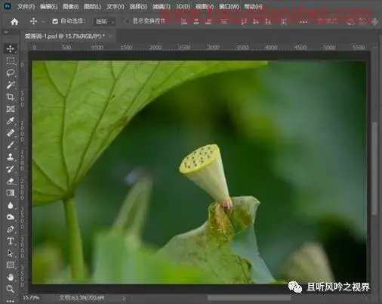
Task: Open the 图像(I) menu
Action: 70,7
